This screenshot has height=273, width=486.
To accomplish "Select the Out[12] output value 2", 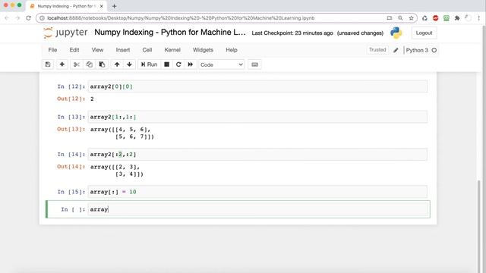I will [92, 99].
